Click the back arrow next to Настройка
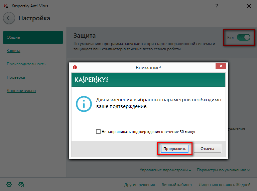 click(9, 18)
